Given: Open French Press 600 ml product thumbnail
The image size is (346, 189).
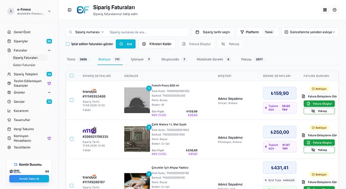Looking at the screenshot, I should (137, 100).
